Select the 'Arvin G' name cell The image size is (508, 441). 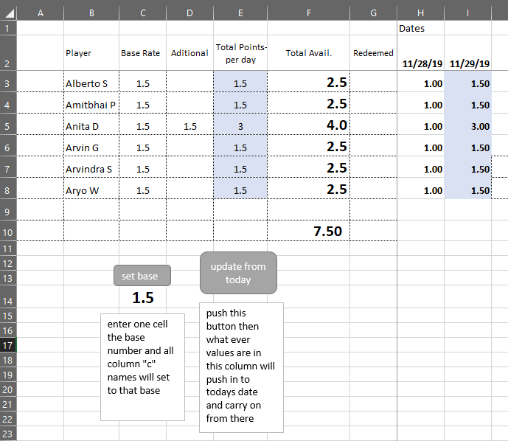coord(91,145)
